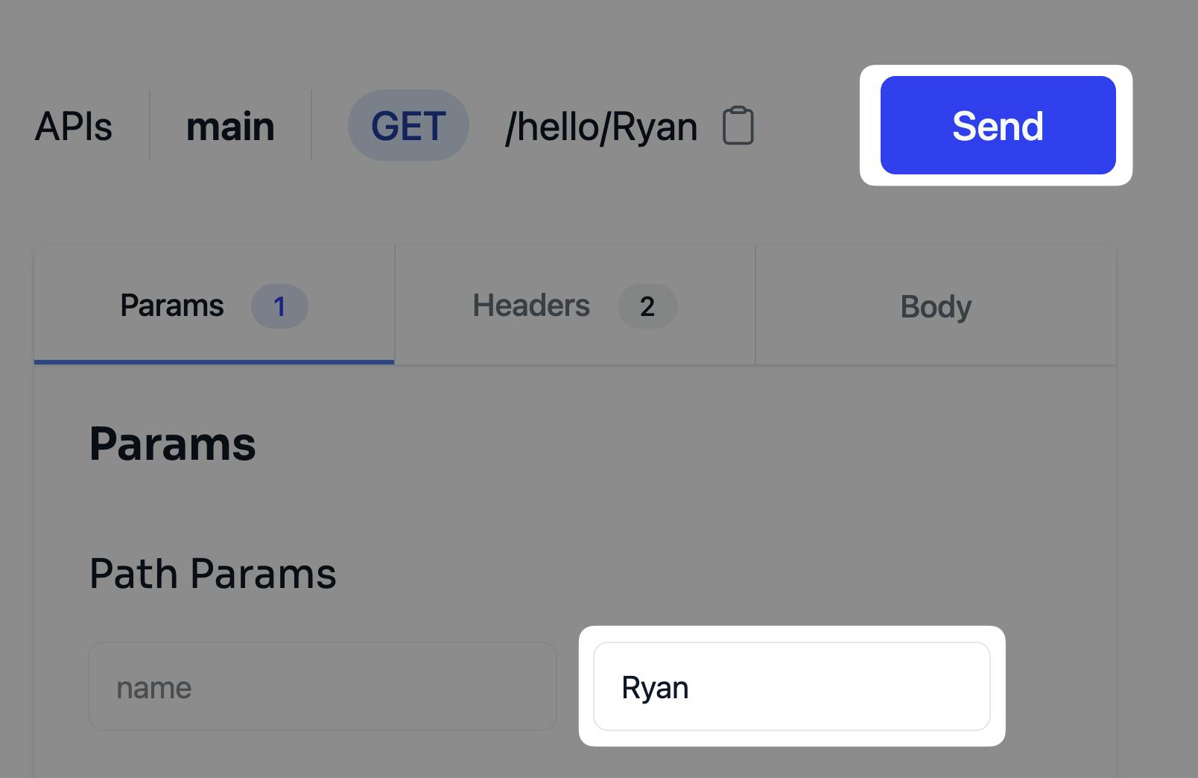The height and width of the screenshot is (778, 1198).
Task: Click the name path param key field
Action: coord(322,686)
